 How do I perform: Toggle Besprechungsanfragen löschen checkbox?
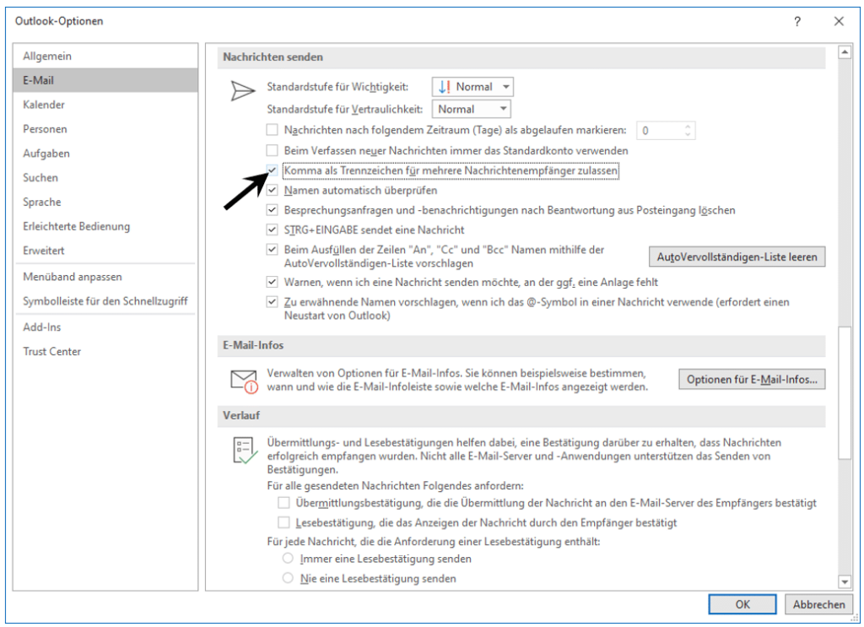272,210
